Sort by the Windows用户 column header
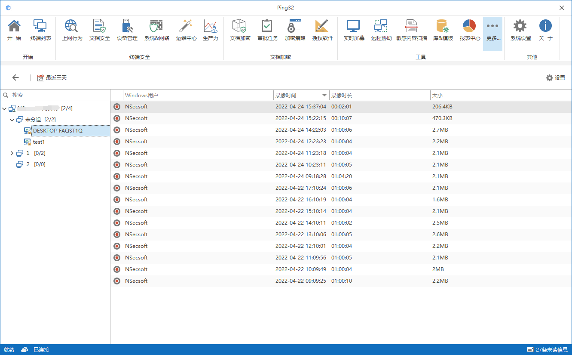 coord(198,95)
